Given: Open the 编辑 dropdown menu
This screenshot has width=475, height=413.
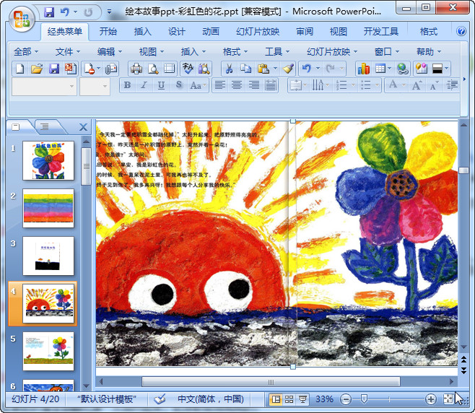Looking at the screenshot, I should point(110,52).
